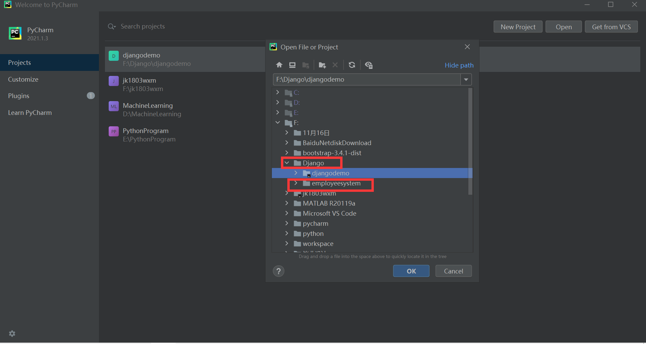Viewport: 646px width, 344px height.
Task: Click the MachineLearning ML project icon
Action: pyautogui.click(x=114, y=106)
